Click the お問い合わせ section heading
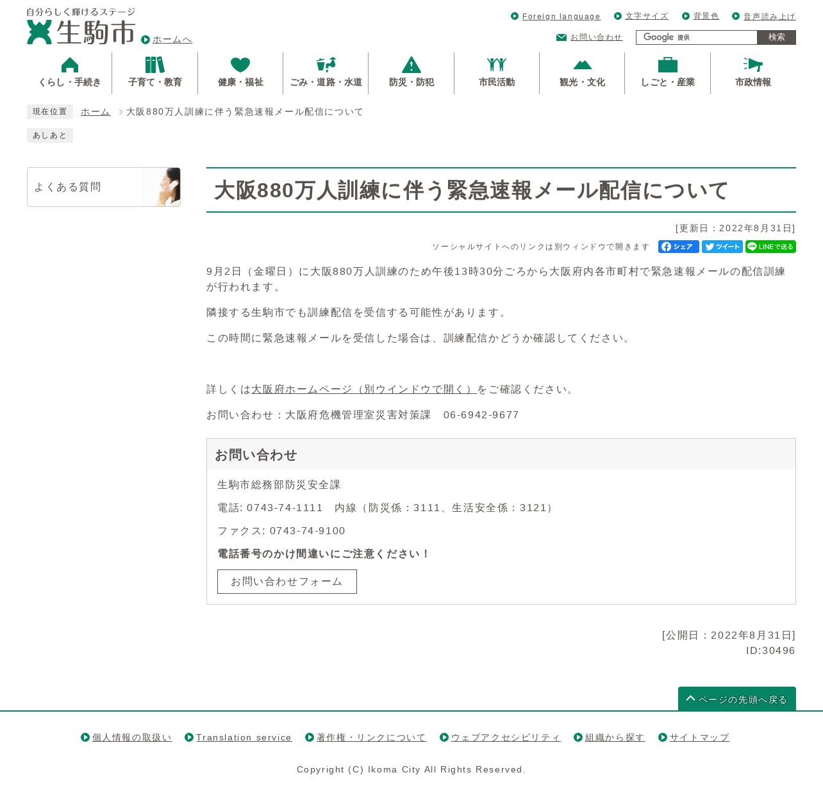 [x=256, y=455]
